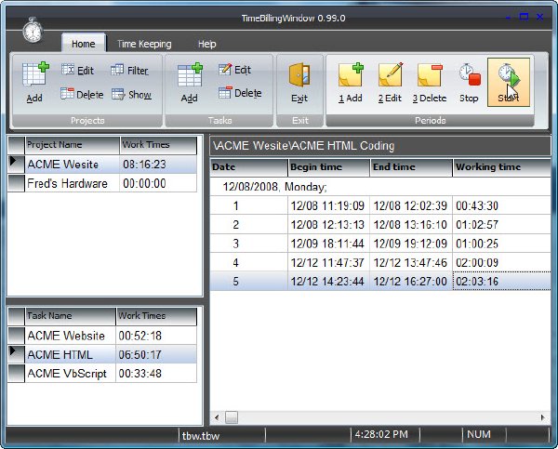Click Show in Projects group
The height and width of the screenshot is (449, 558).
pos(131,95)
